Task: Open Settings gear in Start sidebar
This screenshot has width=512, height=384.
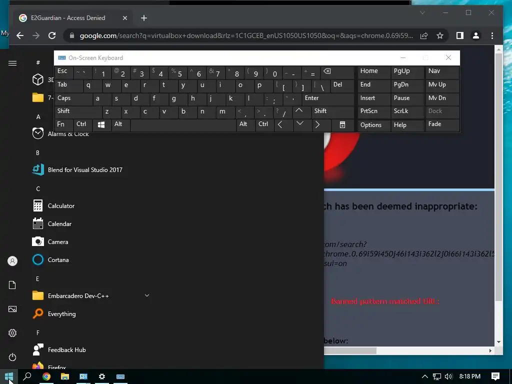Action: pos(12,333)
